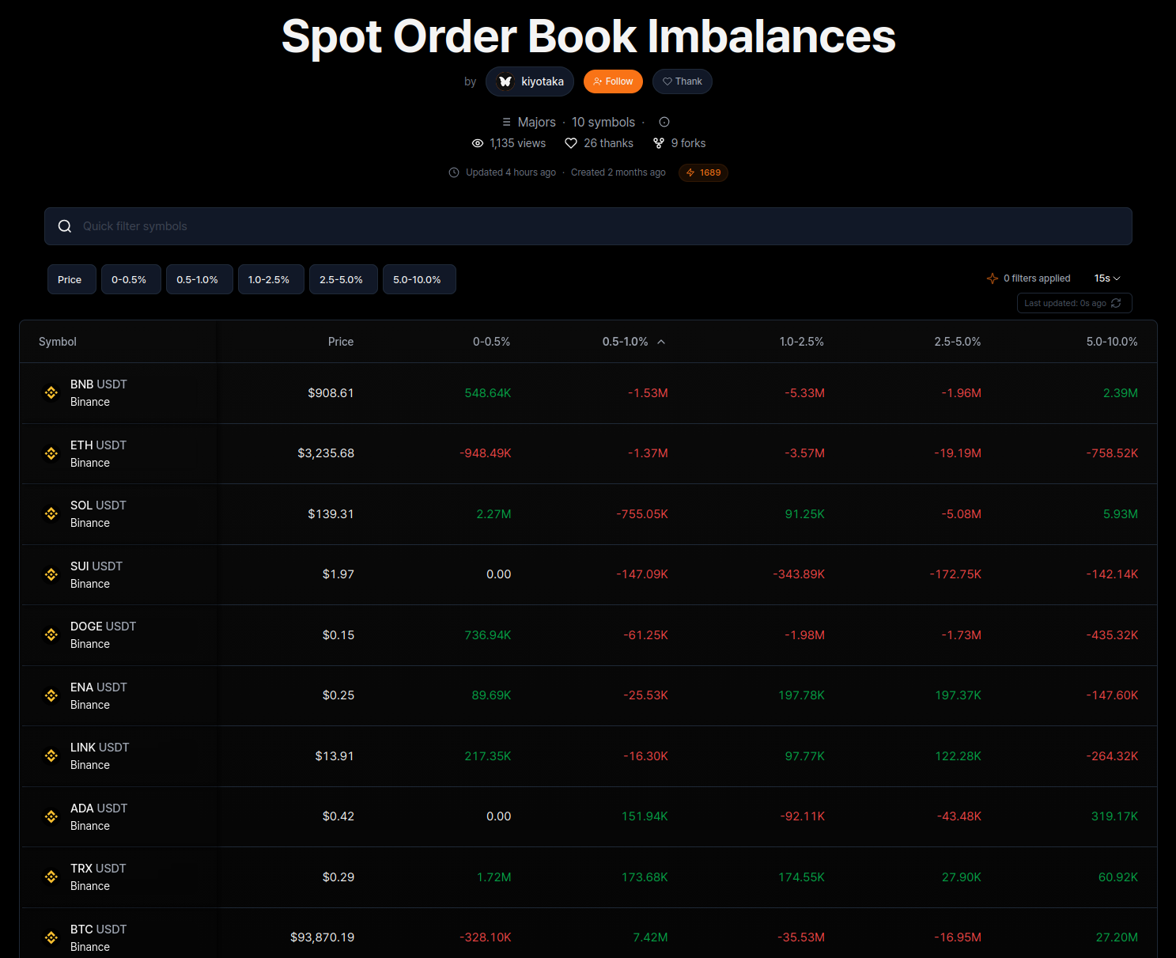Focus the Quick filter symbols input
The image size is (1176, 958).
point(588,226)
